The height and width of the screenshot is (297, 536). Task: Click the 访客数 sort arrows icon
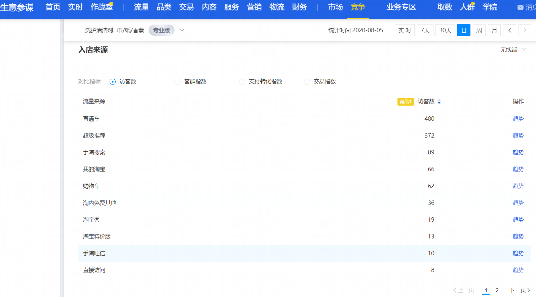pyautogui.click(x=439, y=102)
